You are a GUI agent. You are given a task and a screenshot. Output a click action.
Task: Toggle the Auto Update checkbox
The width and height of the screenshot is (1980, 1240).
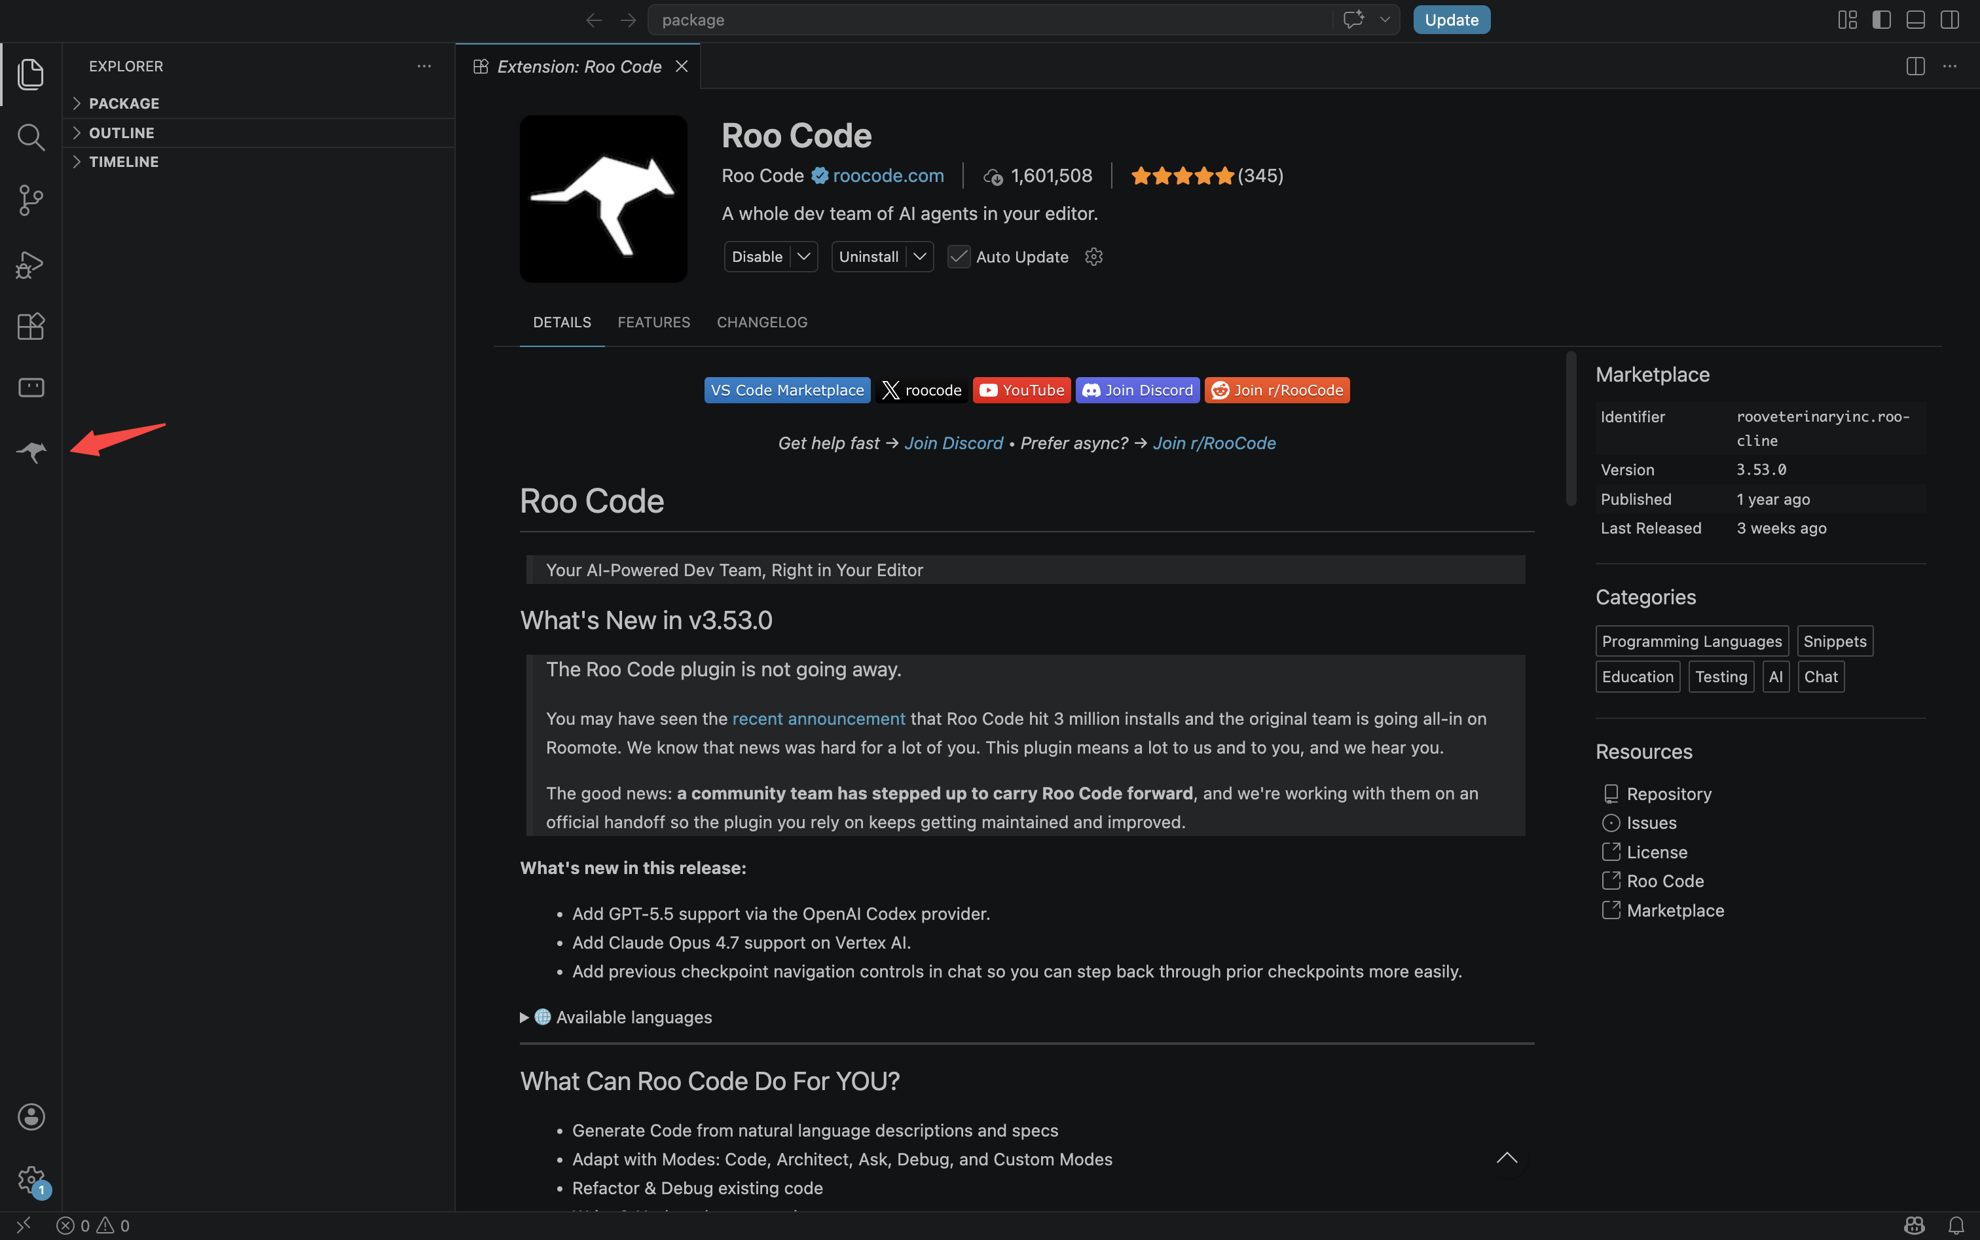click(x=959, y=257)
